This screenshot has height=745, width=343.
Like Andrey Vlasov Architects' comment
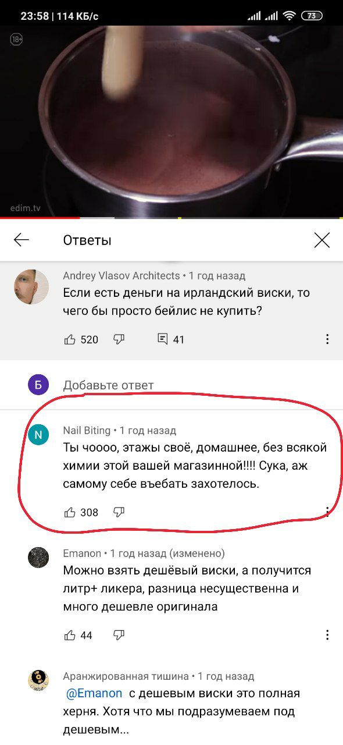pos(70,339)
